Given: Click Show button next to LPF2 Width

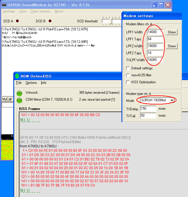Looking at the screenshot, I should (172, 46).
